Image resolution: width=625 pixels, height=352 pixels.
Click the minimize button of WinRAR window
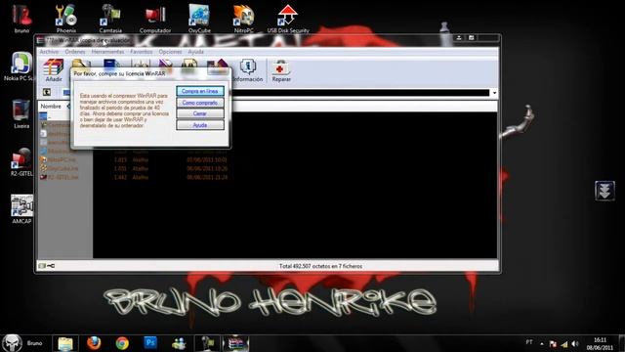coord(459,37)
